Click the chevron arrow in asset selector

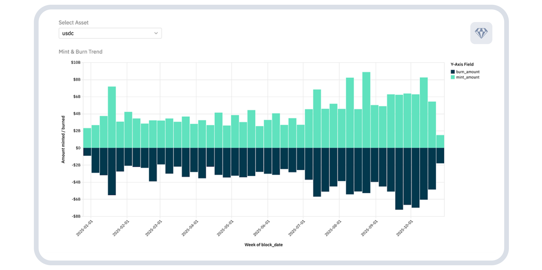[x=156, y=33]
